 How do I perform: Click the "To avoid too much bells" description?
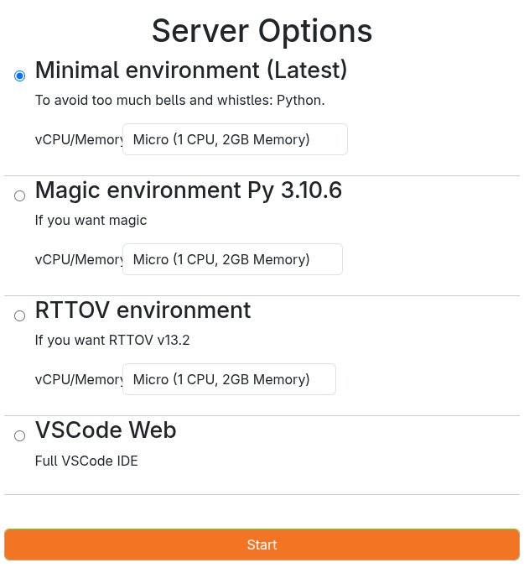click(179, 101)
